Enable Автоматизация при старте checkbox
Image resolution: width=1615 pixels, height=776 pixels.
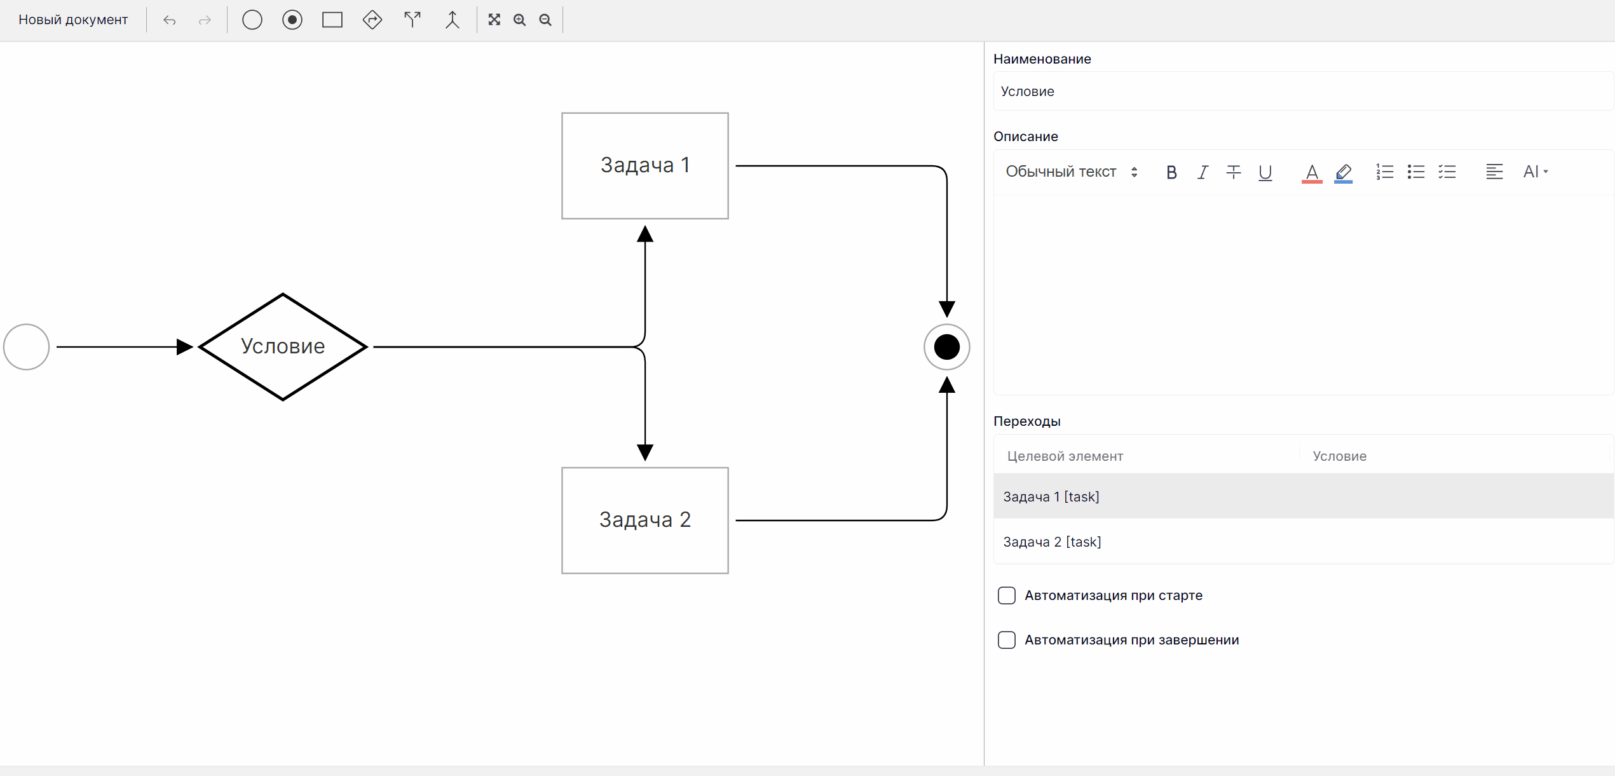[1007, 596]
